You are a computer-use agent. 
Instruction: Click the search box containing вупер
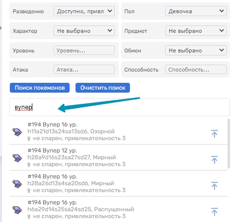pos(120,107)
